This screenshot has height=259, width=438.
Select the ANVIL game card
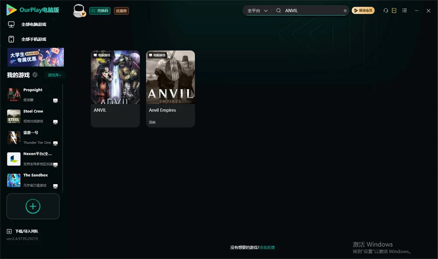click(115, 89)
